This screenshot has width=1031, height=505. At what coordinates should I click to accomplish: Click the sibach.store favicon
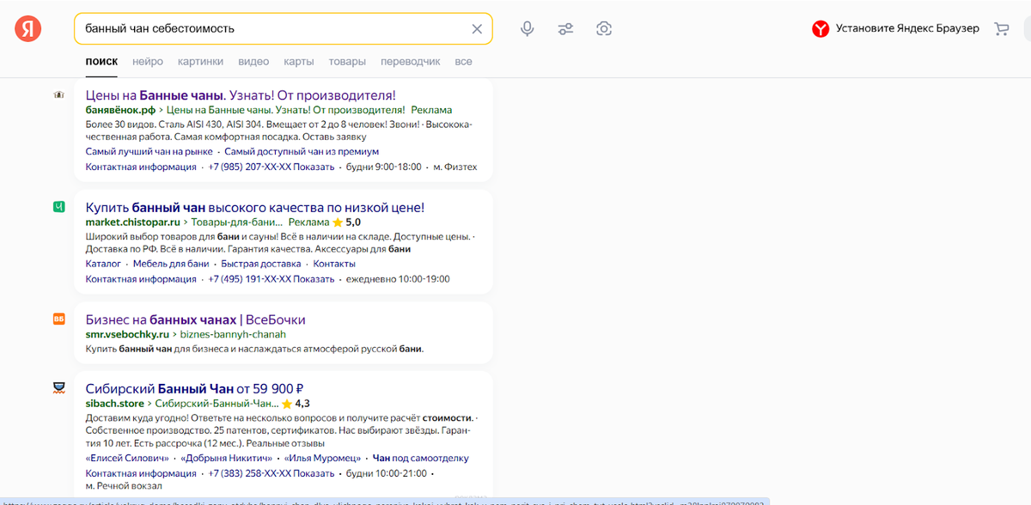coord(58,388)
